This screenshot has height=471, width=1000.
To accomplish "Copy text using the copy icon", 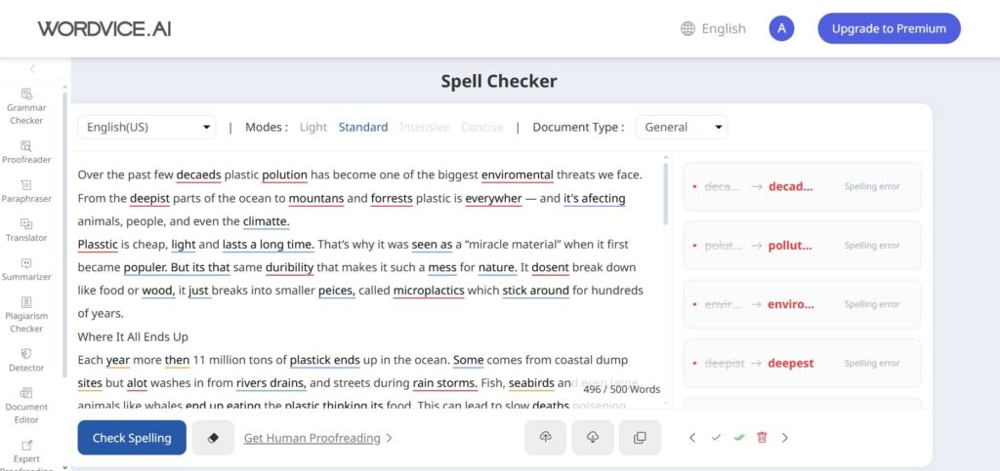I will click(x=640, y=438).
